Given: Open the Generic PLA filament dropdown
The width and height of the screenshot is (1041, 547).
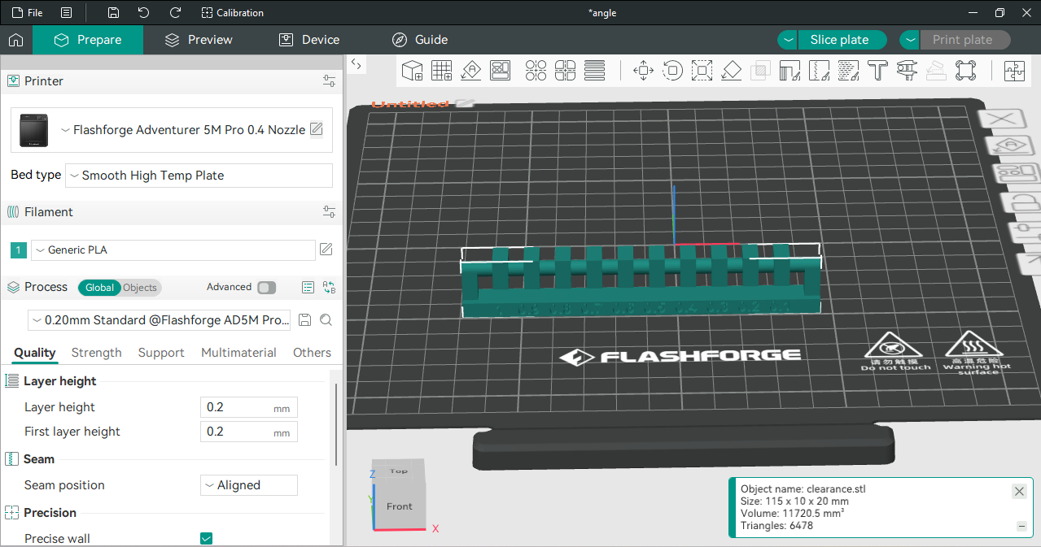Looking at the screenshot, I should [x=173, y=250].
